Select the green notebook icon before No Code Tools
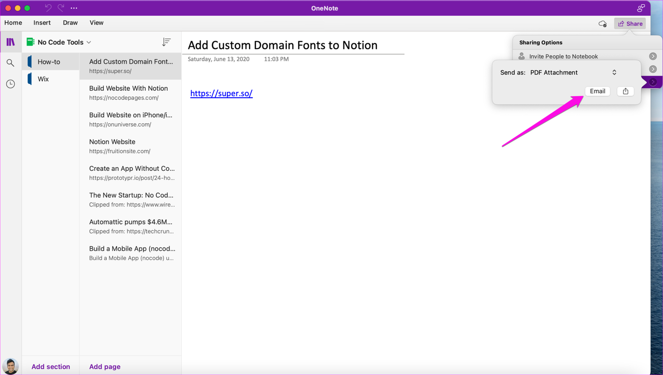Viewport: 663px width, 375px height. coord(30,42)
